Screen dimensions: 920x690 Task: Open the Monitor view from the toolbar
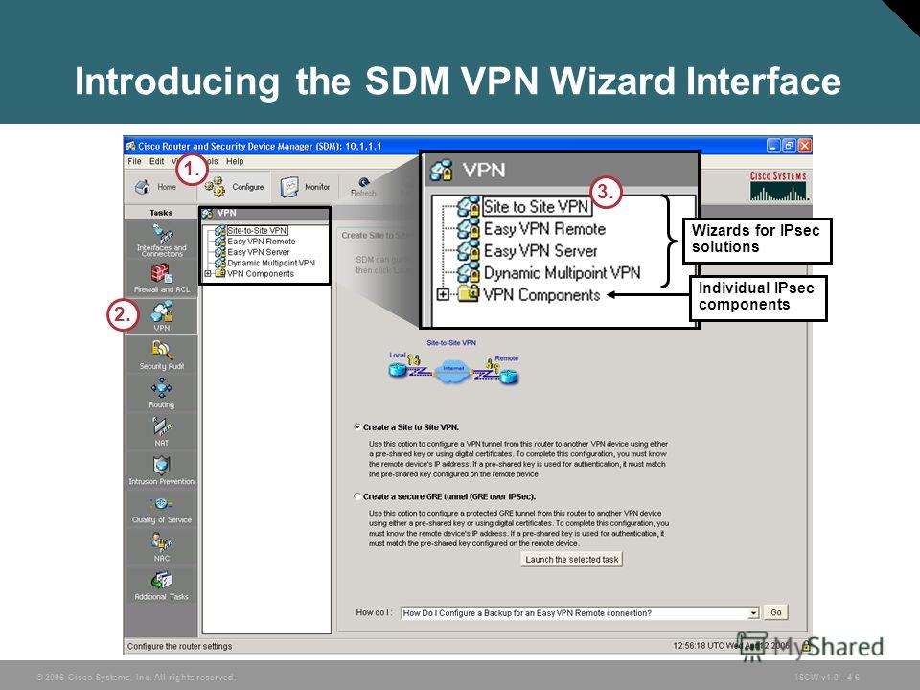[305, 187]
